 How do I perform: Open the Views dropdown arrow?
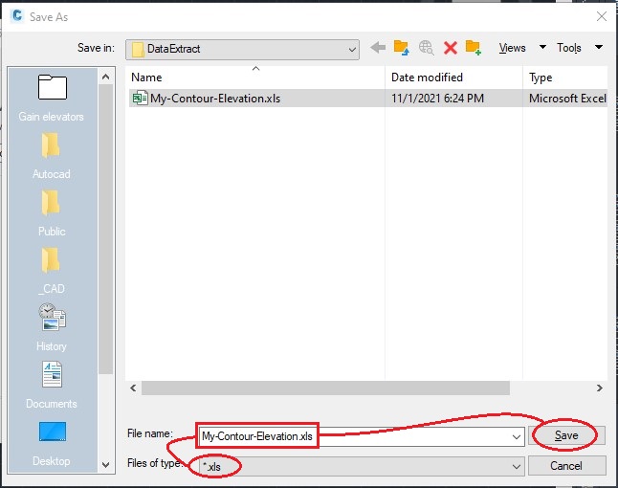542,47
